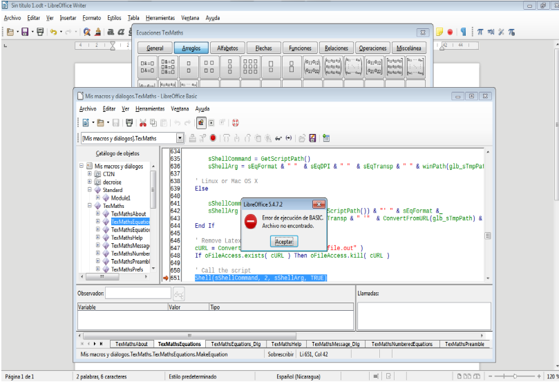This screenshot has height=382, width=559.
Task: Open the library dropdown showing TexMaths
Action: pyautogui.click(x=180, y=139)
